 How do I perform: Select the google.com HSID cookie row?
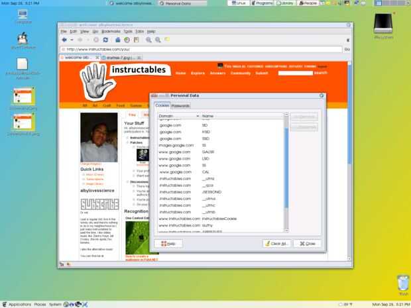(221, 132)
